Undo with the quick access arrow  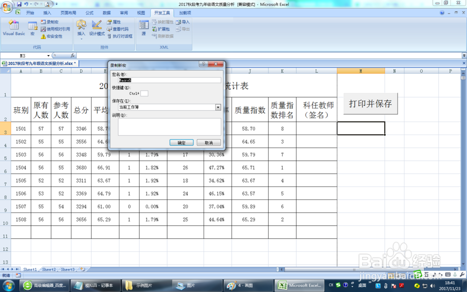26,4
